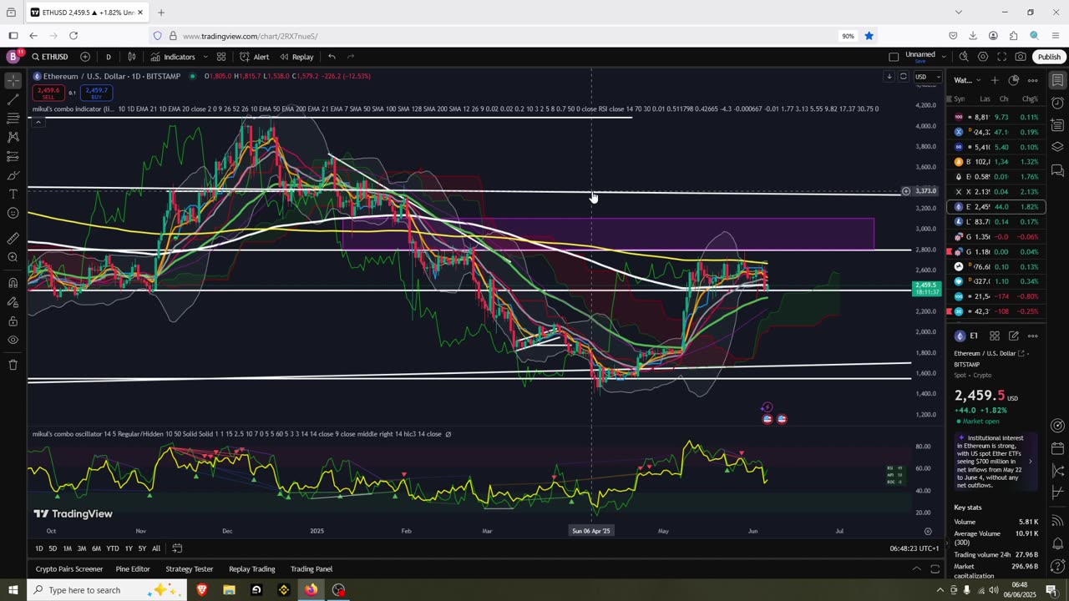Click the undo arrow in toolbar
1069x601 pixels.
click(332, 57)
